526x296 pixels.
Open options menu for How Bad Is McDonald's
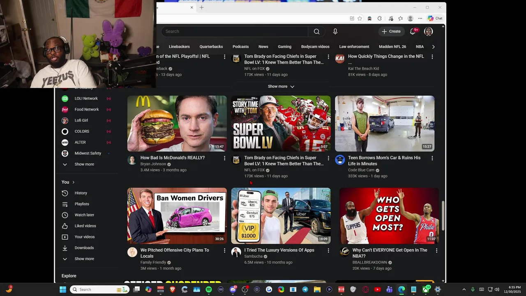pos(224,158)
